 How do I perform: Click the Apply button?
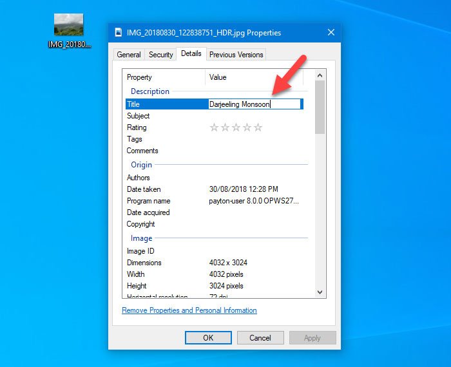(312, 337)
